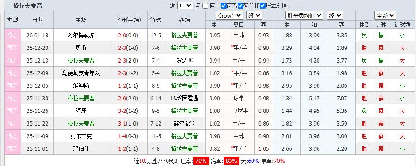Click home team 邓伯什
The image size is (416, 166).
81,149
